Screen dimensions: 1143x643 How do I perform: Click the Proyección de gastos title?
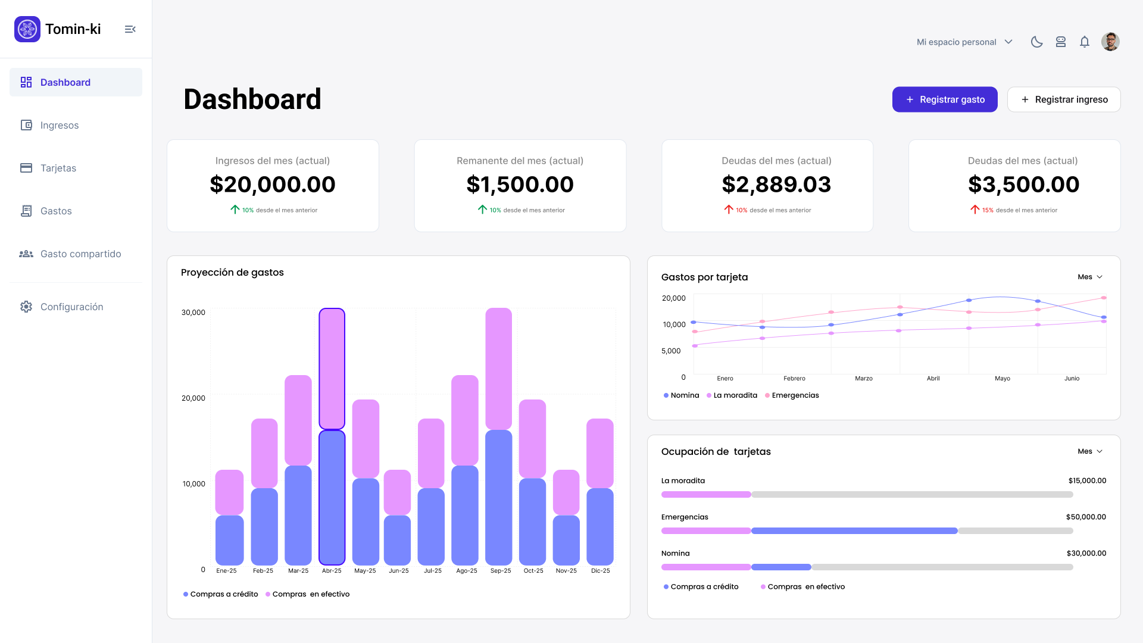(x=232, y=272)
